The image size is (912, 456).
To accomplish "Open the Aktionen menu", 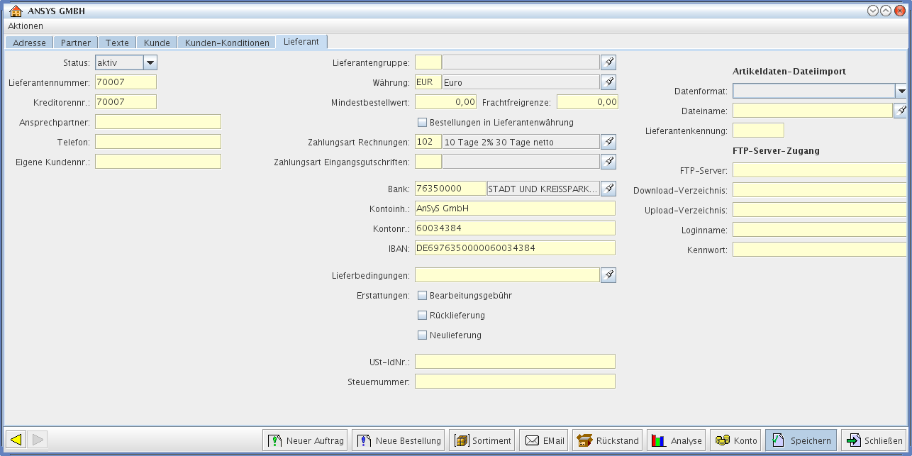I will click(x=26, y=26).
